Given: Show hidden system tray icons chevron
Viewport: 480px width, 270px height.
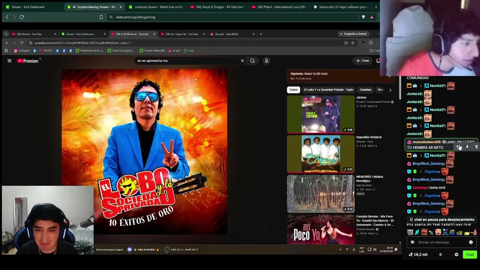Looking at the screenshot, I should [340, 250].
